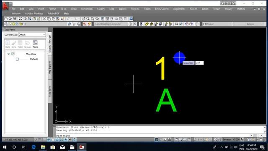Open the ByLayer color dropdown
Viewport: 268px width, 151px height.
217,24
